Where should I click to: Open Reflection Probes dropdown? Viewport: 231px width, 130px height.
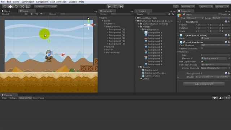point(215,65)
